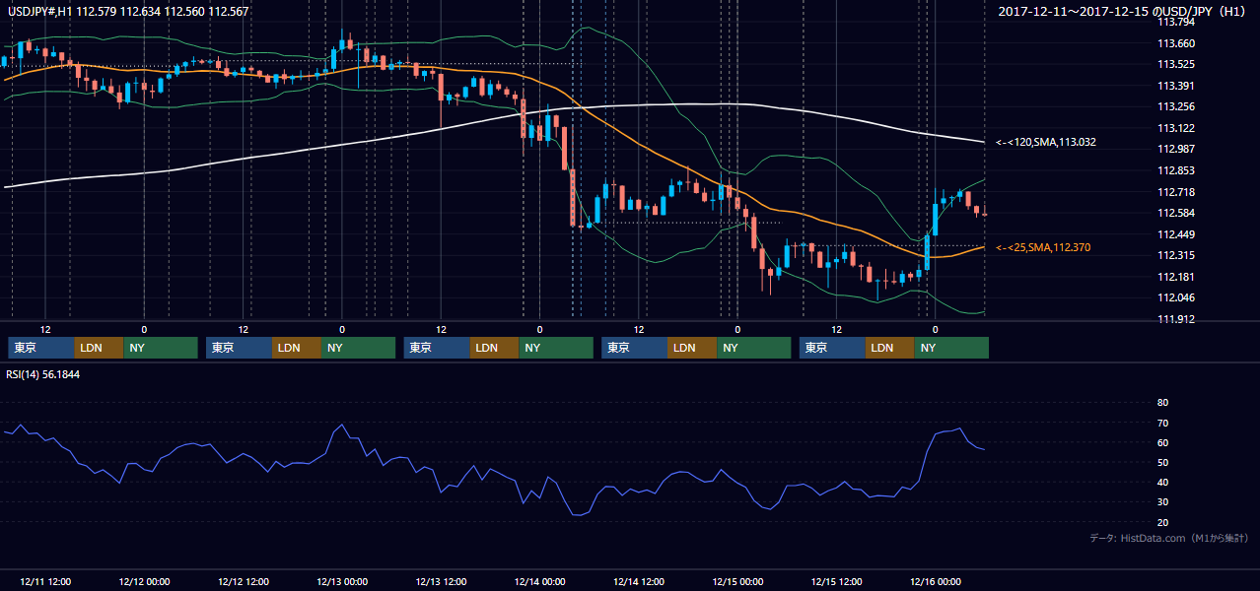Click RSI scale value 40

point(1162,483)
